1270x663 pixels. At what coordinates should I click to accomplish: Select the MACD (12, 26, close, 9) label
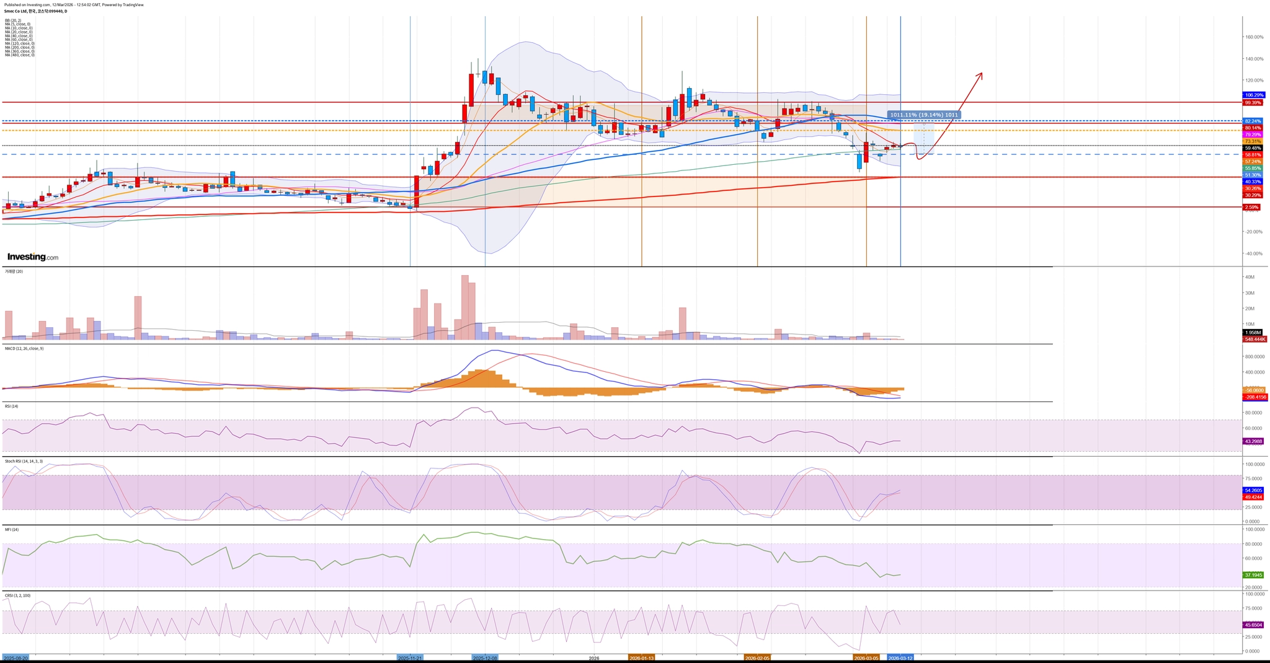click(x=24, y=349)
